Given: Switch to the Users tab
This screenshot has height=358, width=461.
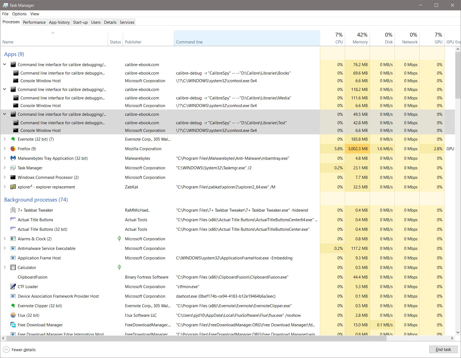Looking at the screenshot, I should pyautogui.click(x=96, y=22).
